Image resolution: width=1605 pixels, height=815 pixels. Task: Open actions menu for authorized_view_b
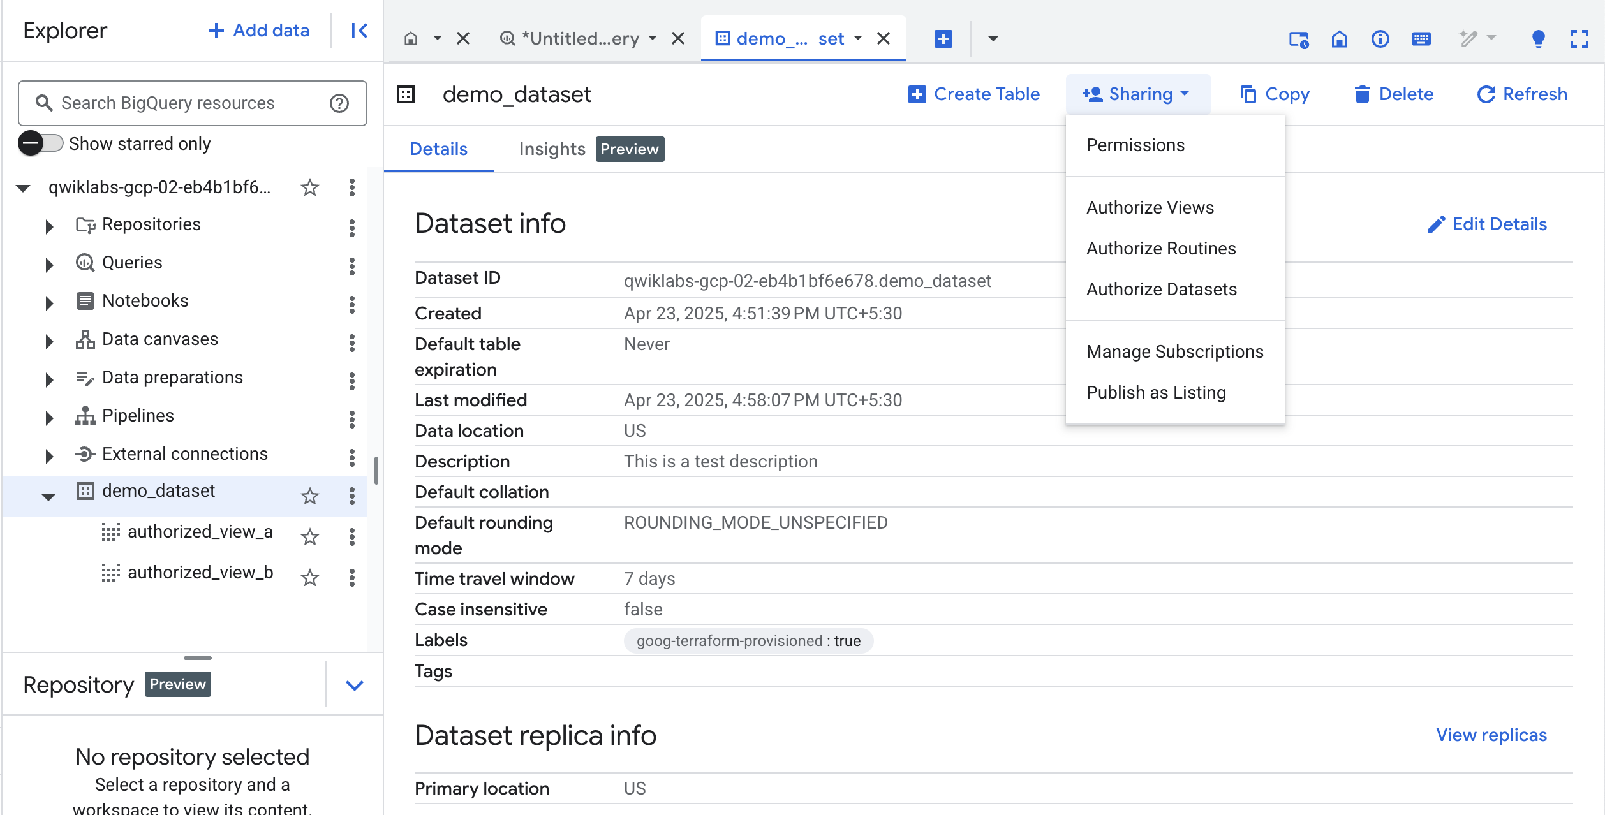point(352,577)
